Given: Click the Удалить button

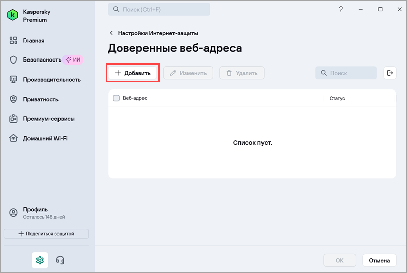Looking at the screenshot, I should click(242, 73).
